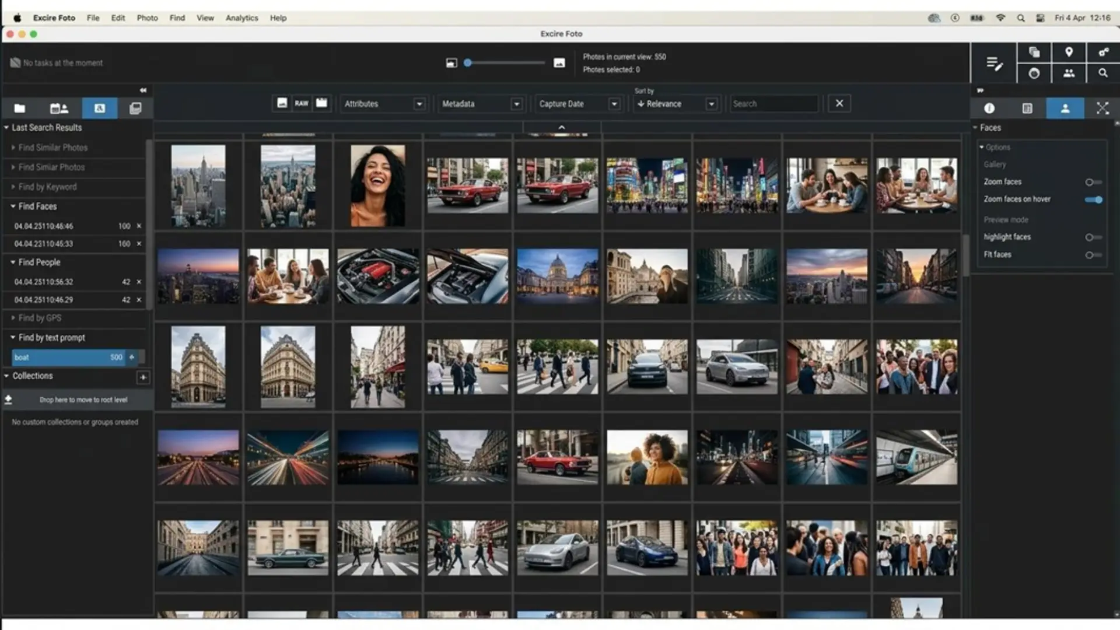Add a new collection with plus icon
Screen dimensions: 1120x630
pyautogui.click(x=143, y=377)
